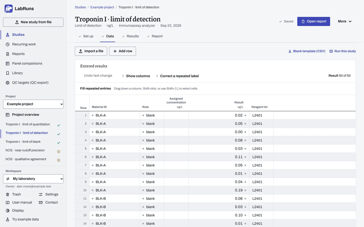
Task: Open Trash via its bin icon
Action: click(8, 194)
